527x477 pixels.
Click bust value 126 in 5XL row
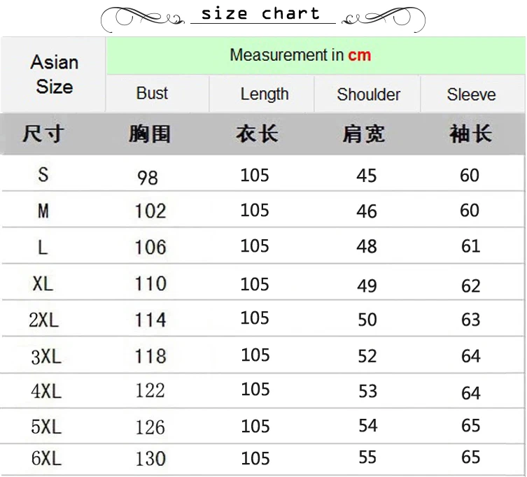tap(150, 427)
